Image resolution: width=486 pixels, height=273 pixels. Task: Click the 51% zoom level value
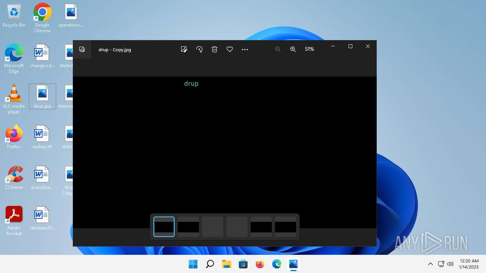pos(309,49)
